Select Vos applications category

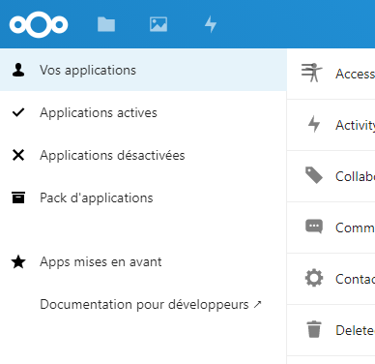click(x=143, y=70)
